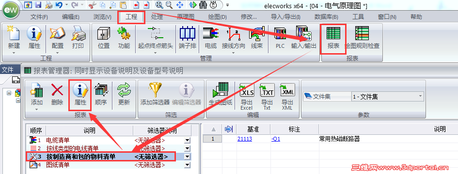Click the Zoom extents icon
Screen dimensions: 458x174
point(159,5)
